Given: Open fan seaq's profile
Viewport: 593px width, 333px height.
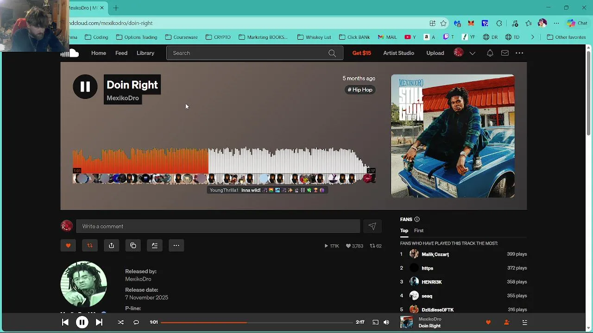Looking at the screenshot, I should tap(427, 296).
